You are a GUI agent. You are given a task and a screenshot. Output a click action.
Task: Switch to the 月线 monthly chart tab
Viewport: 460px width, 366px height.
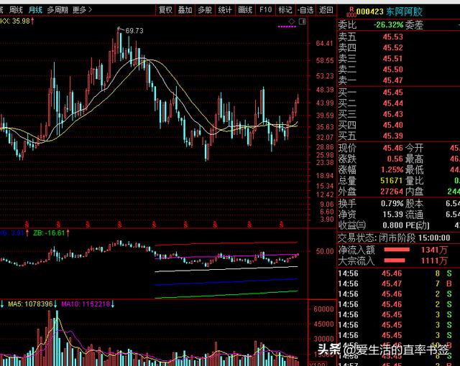pyautogui.click(x=35, y=10)
